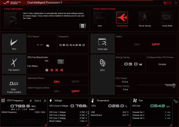Screen dimensions: 179x127
Task: Expand the Voltage panel corner triangle
Action: [88, 125]
